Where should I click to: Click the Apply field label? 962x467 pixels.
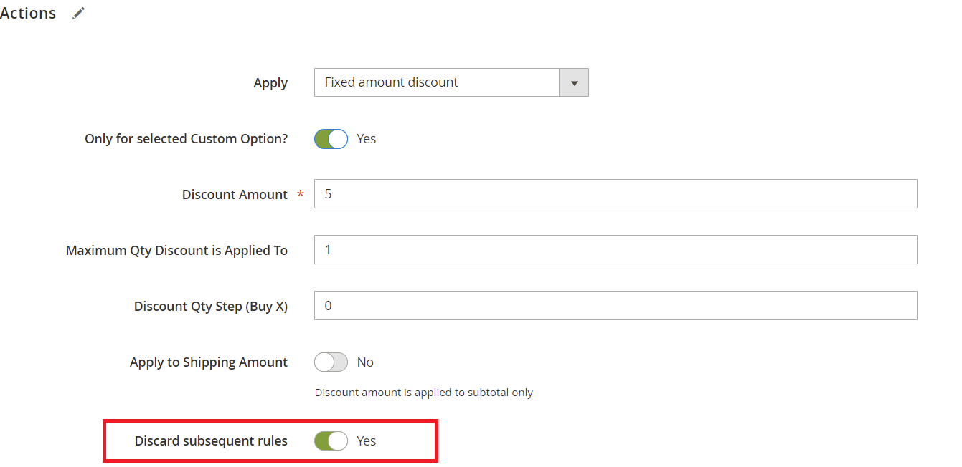coord(270,83)
